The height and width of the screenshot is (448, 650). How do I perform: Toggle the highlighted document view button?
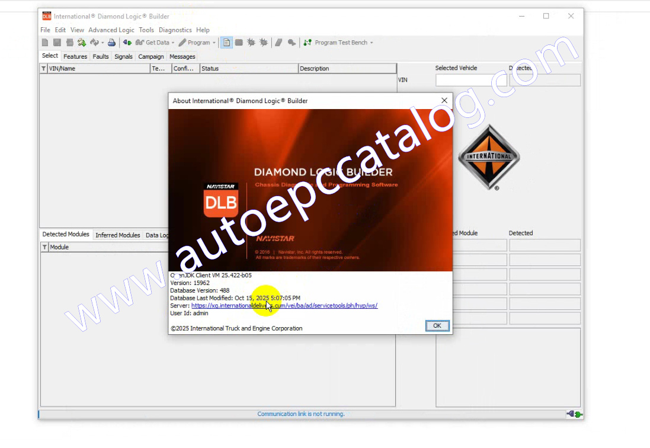click(226, 43)
